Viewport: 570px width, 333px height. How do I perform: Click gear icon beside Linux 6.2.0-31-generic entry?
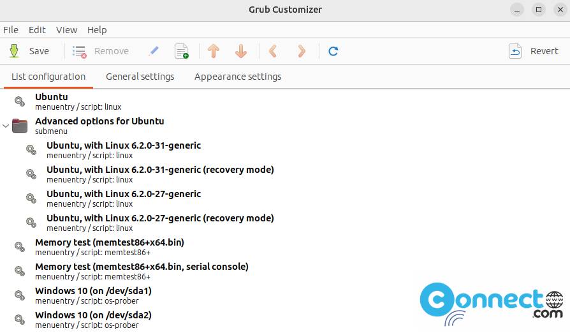pyautogui.click(x=31, y=150)
